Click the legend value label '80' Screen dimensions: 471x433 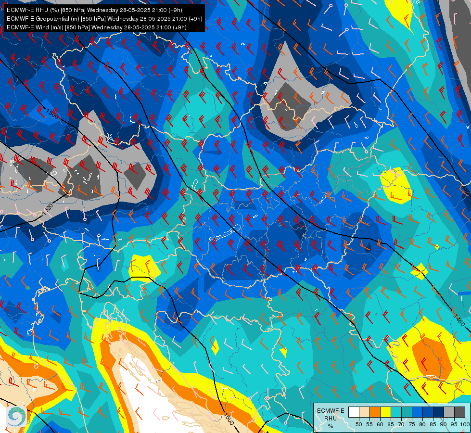pos(422,424)
